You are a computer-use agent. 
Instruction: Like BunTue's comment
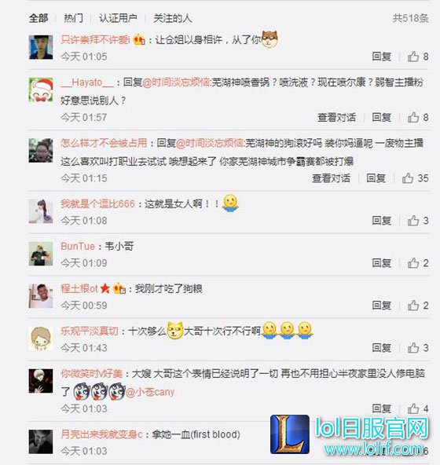[418, 263]
